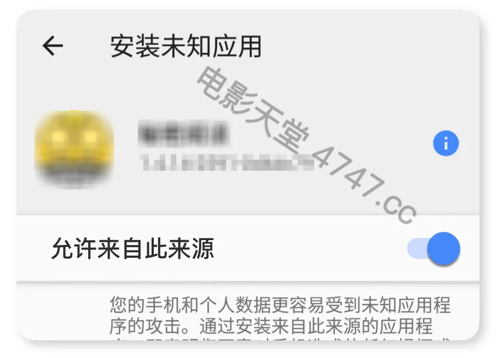Tap the second warning line 序的攻击
The width and height of the screenshot is (496, 358).
tap(146, 327)
